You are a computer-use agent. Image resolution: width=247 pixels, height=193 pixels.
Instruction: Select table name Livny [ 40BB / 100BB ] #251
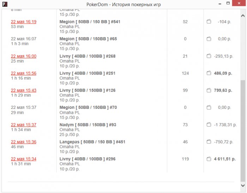88,73
